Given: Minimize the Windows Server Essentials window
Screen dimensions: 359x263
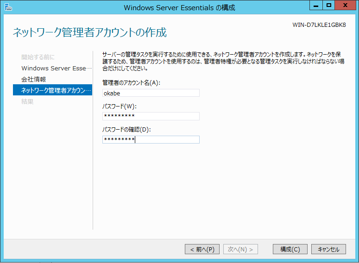Looking at the screenshot, I should (x=316, y=5).
